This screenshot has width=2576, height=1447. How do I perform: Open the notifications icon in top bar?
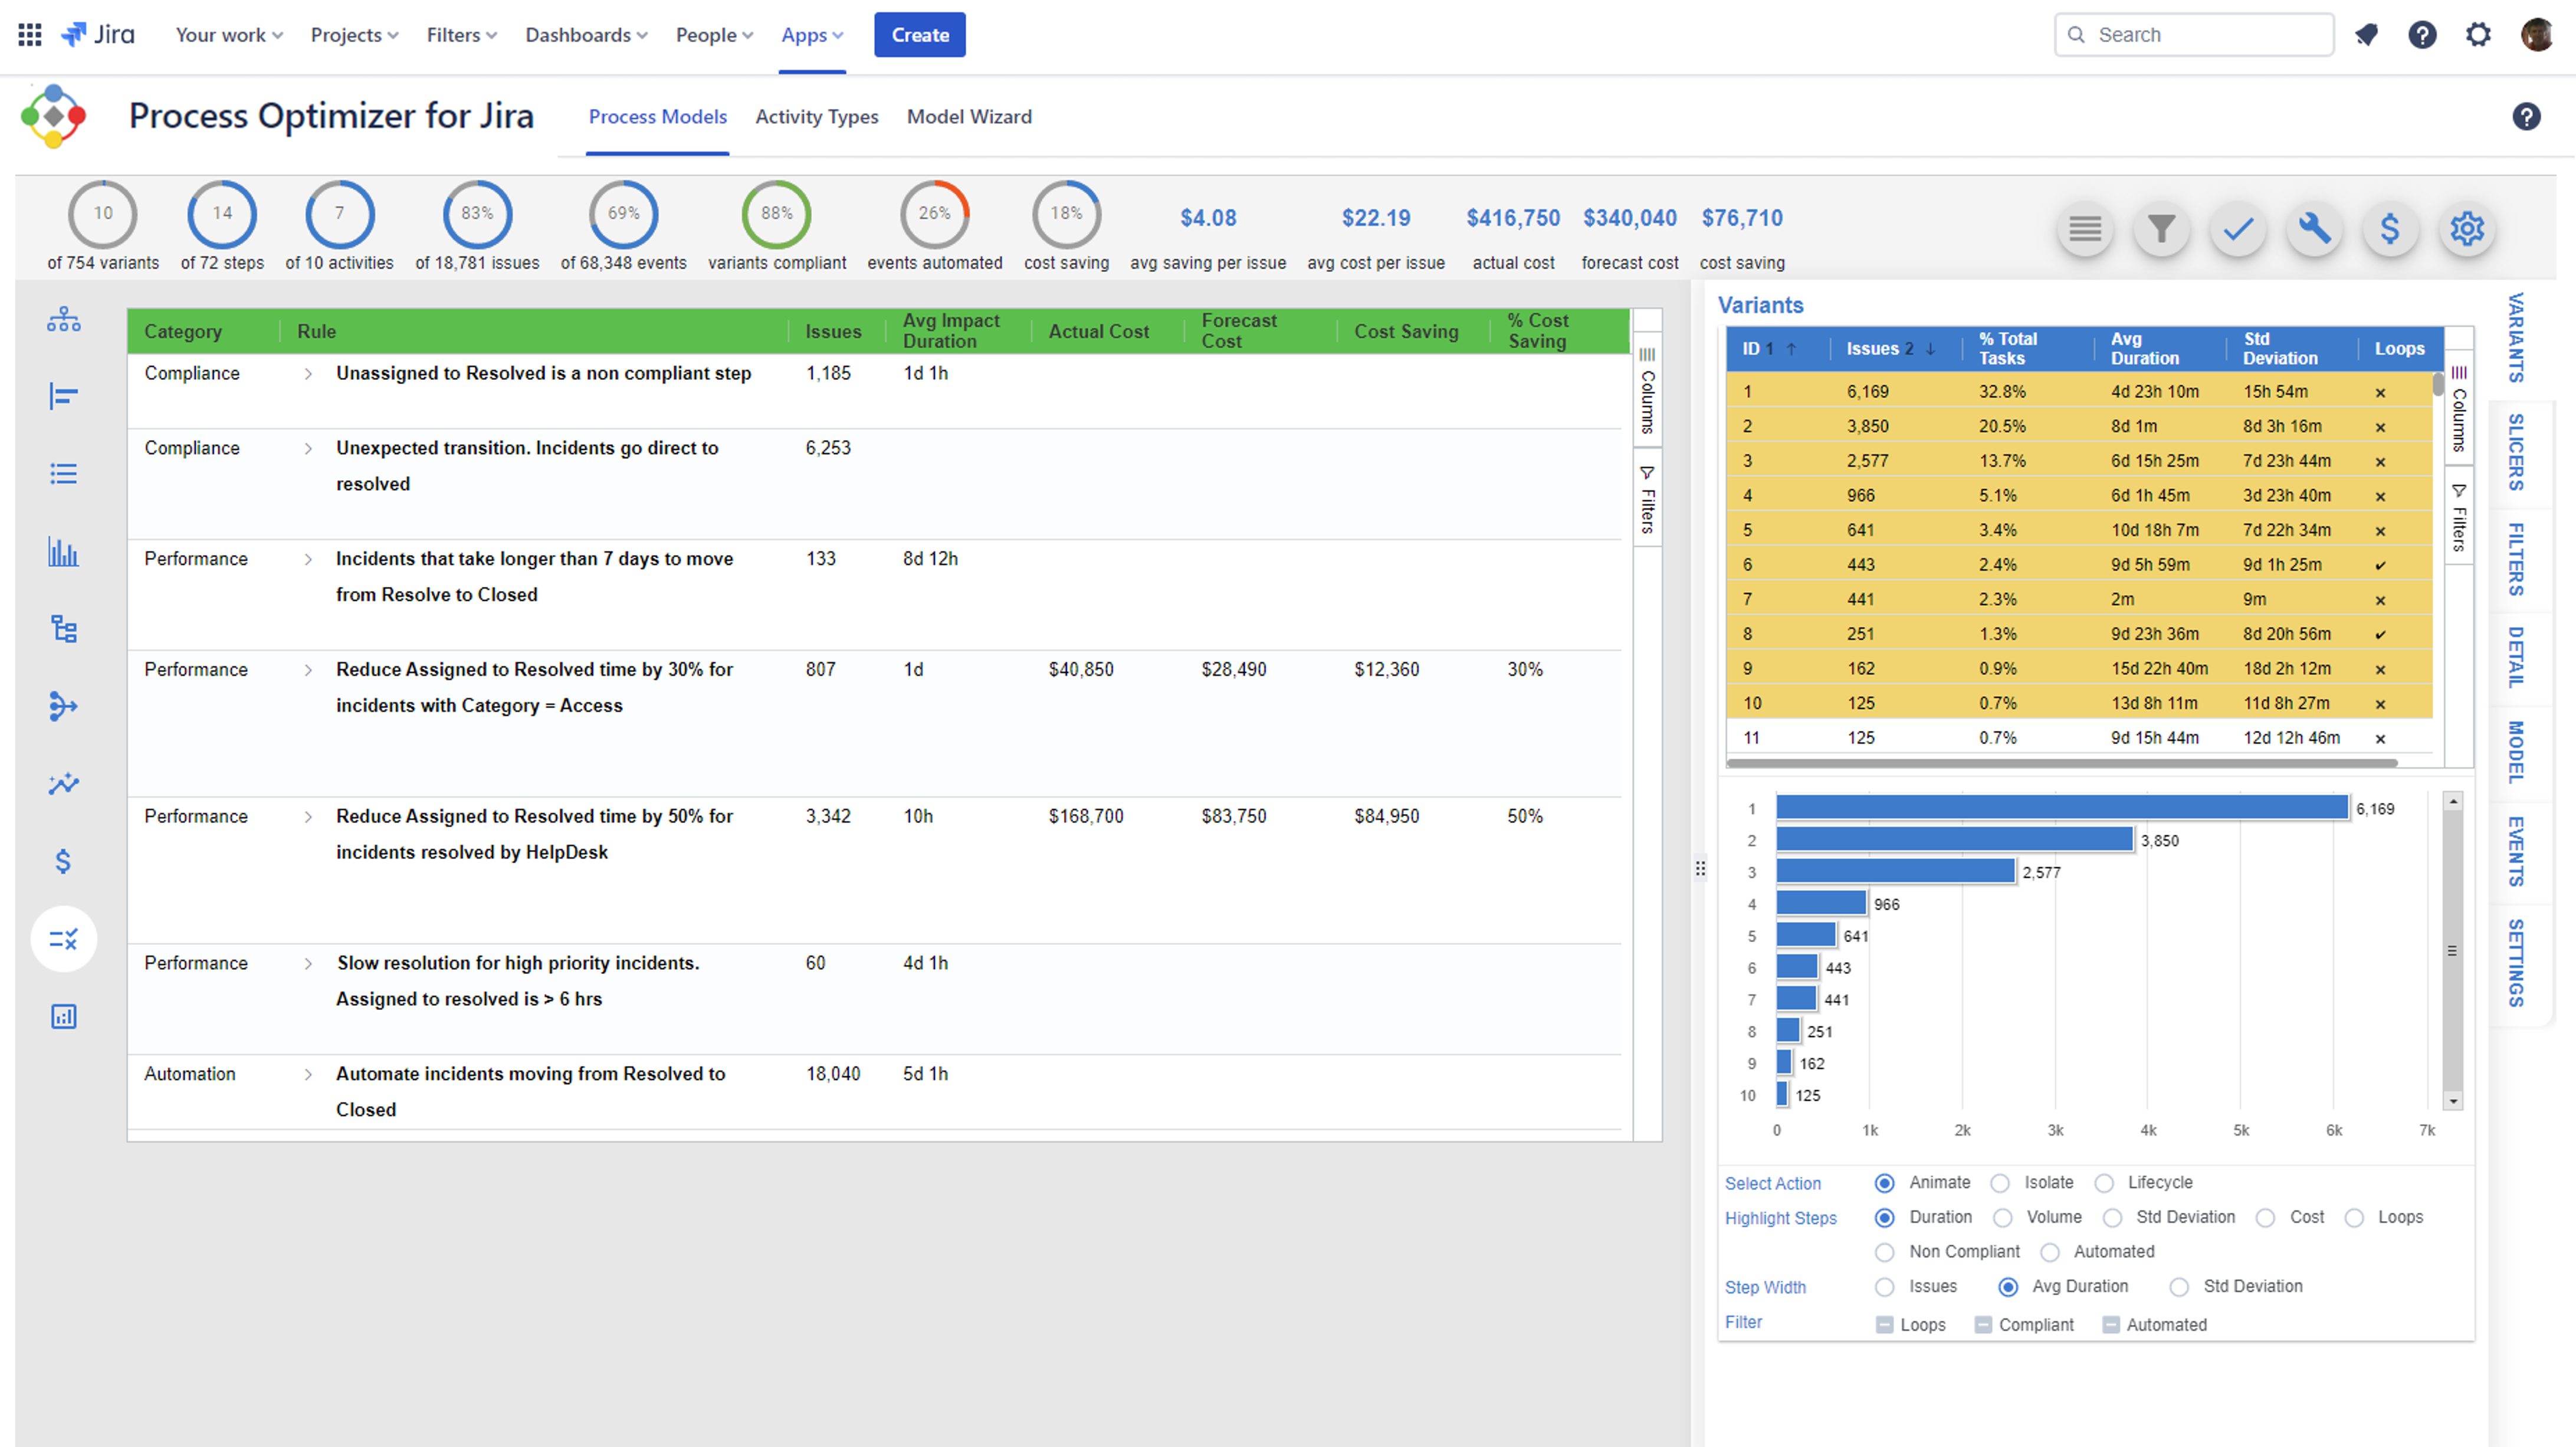(2366, 35)
